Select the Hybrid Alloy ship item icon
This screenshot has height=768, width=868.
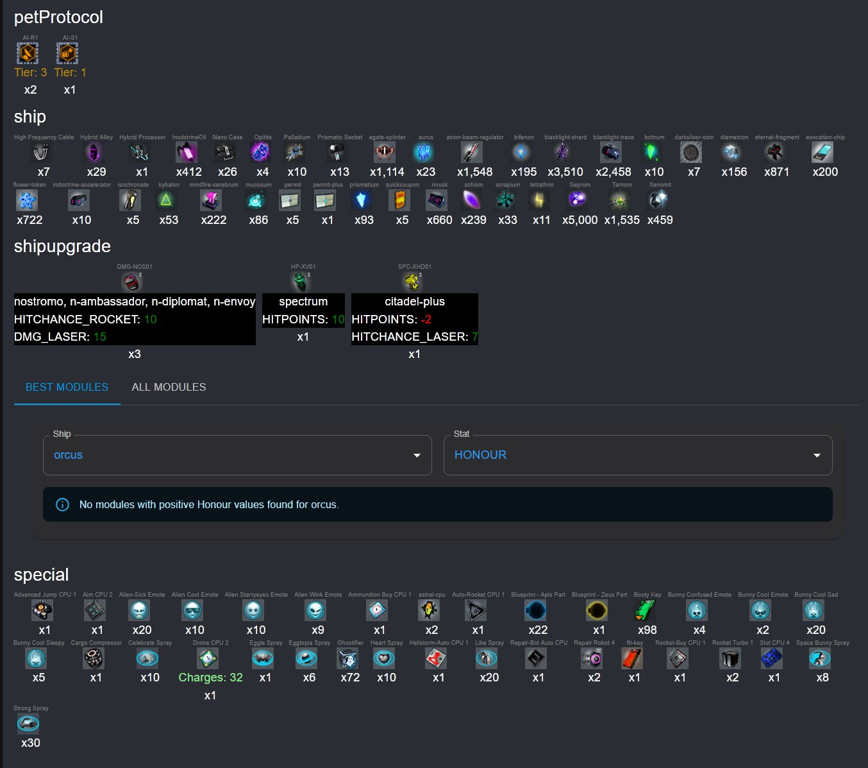94,153
